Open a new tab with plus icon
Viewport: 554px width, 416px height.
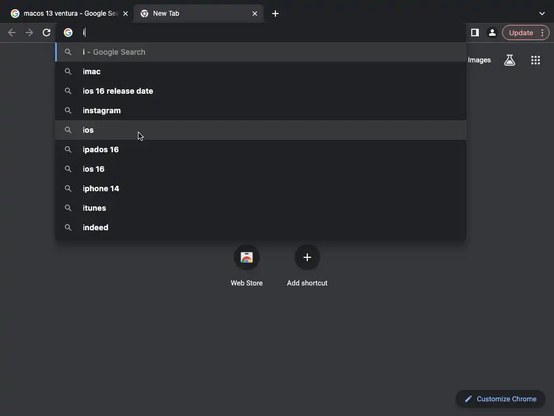coord(275,14)
